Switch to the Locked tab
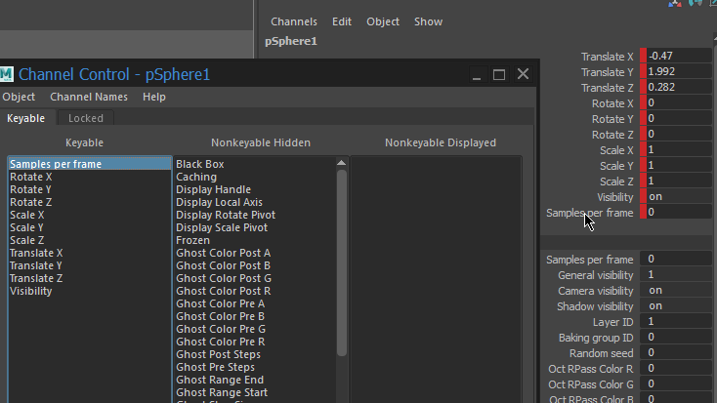Screen dimensions: 717x403 [x=86, y=118]
